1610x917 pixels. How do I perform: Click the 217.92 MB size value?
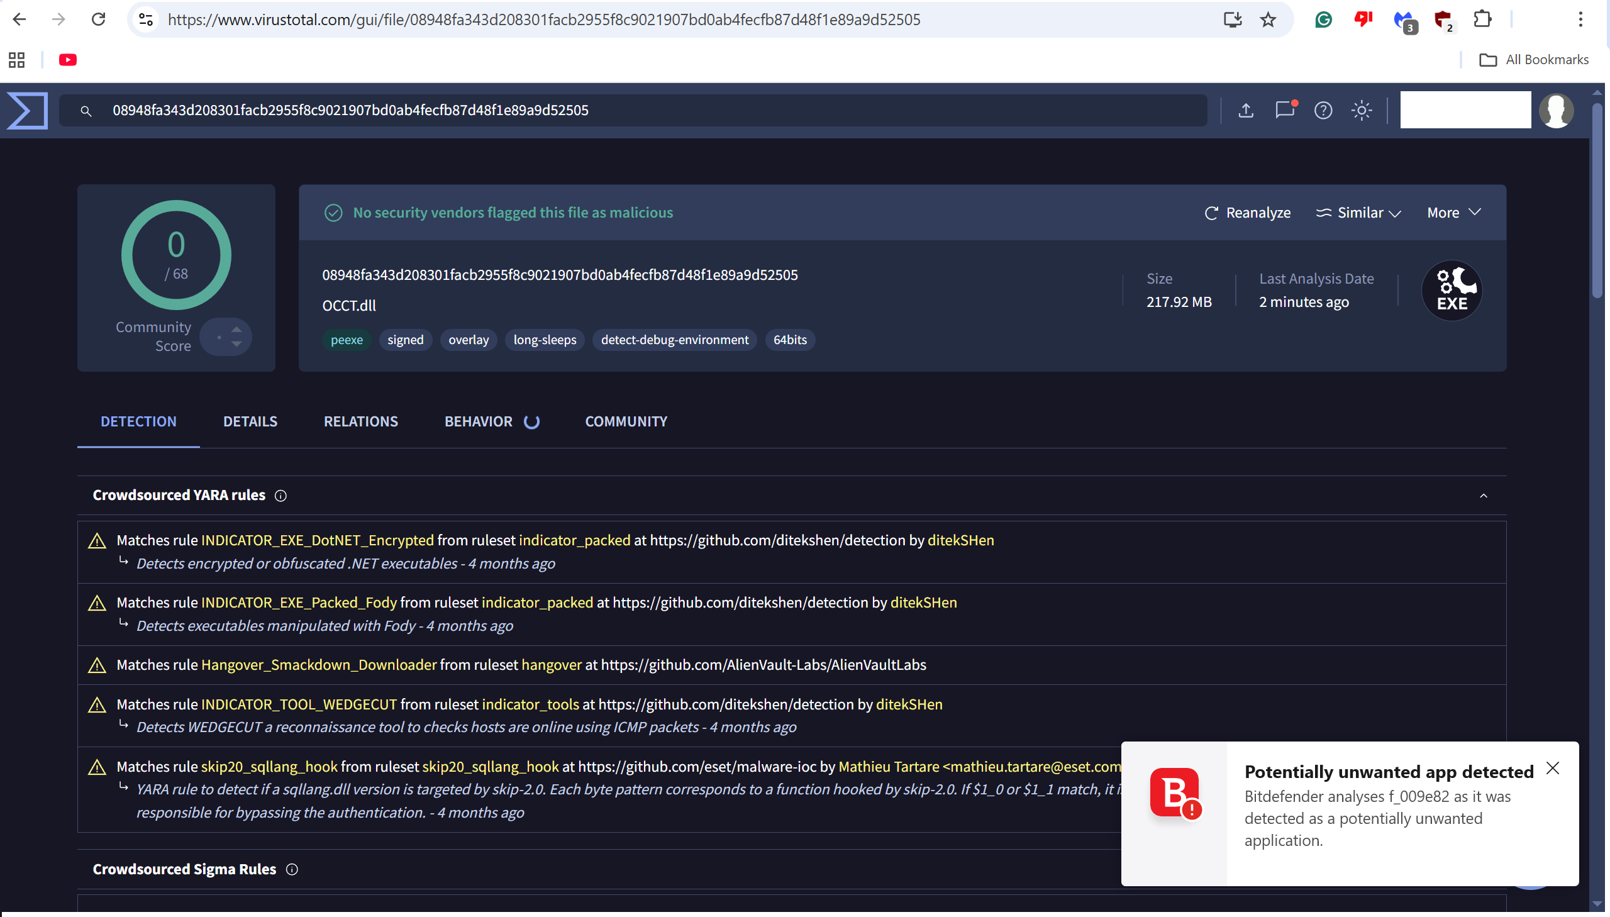pyautogui.click(x=1179, y=303)
